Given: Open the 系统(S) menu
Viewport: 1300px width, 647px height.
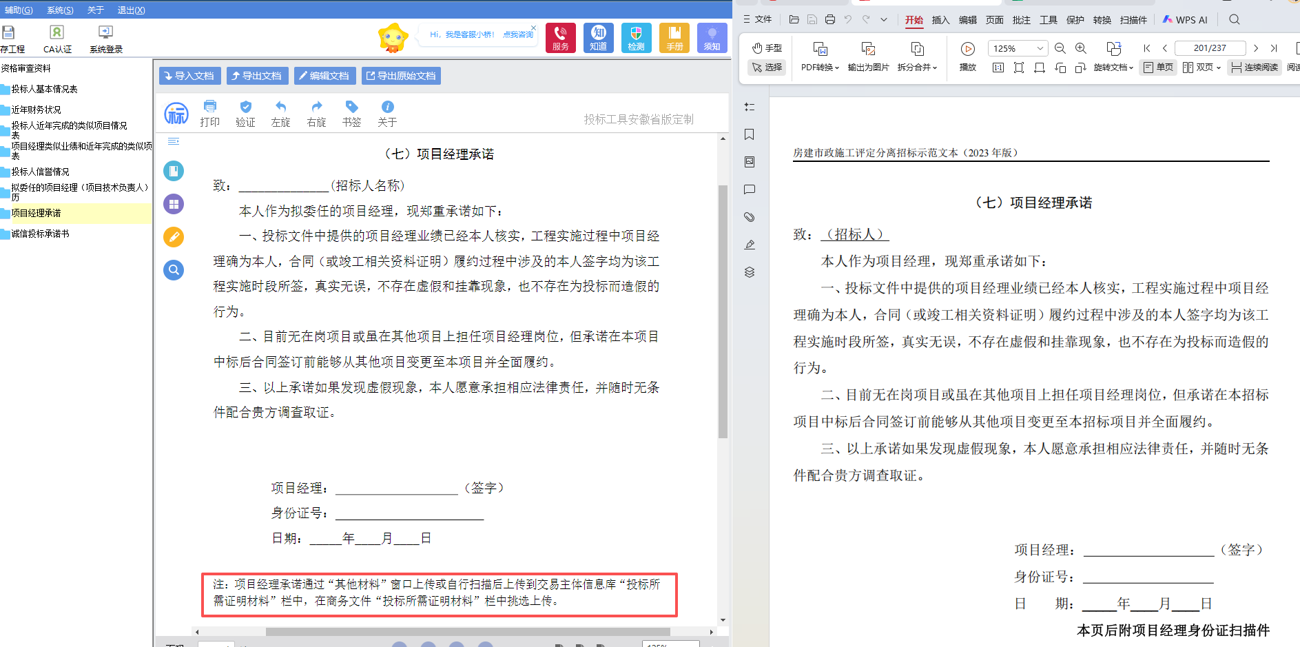Looking at the screenshot, I should click(x=60, y=10).
